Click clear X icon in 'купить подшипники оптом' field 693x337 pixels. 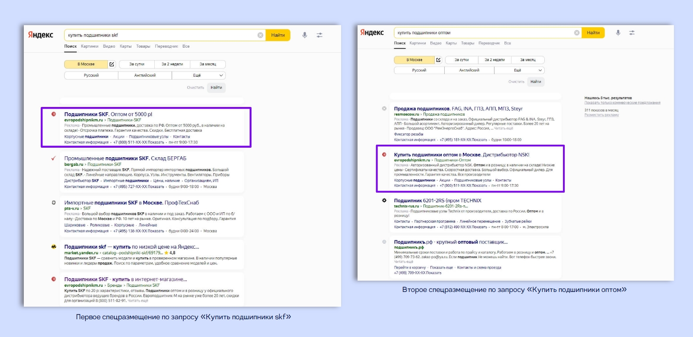[576, 32]
